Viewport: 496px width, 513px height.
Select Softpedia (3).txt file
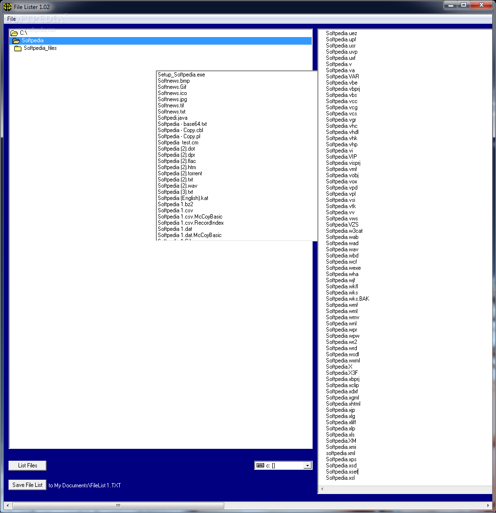(x=175, y=192)
